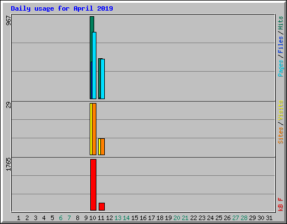This screenshot has height=224, width=287.
Task: Click green weekend day 14 label
Action: pos(126,218)
